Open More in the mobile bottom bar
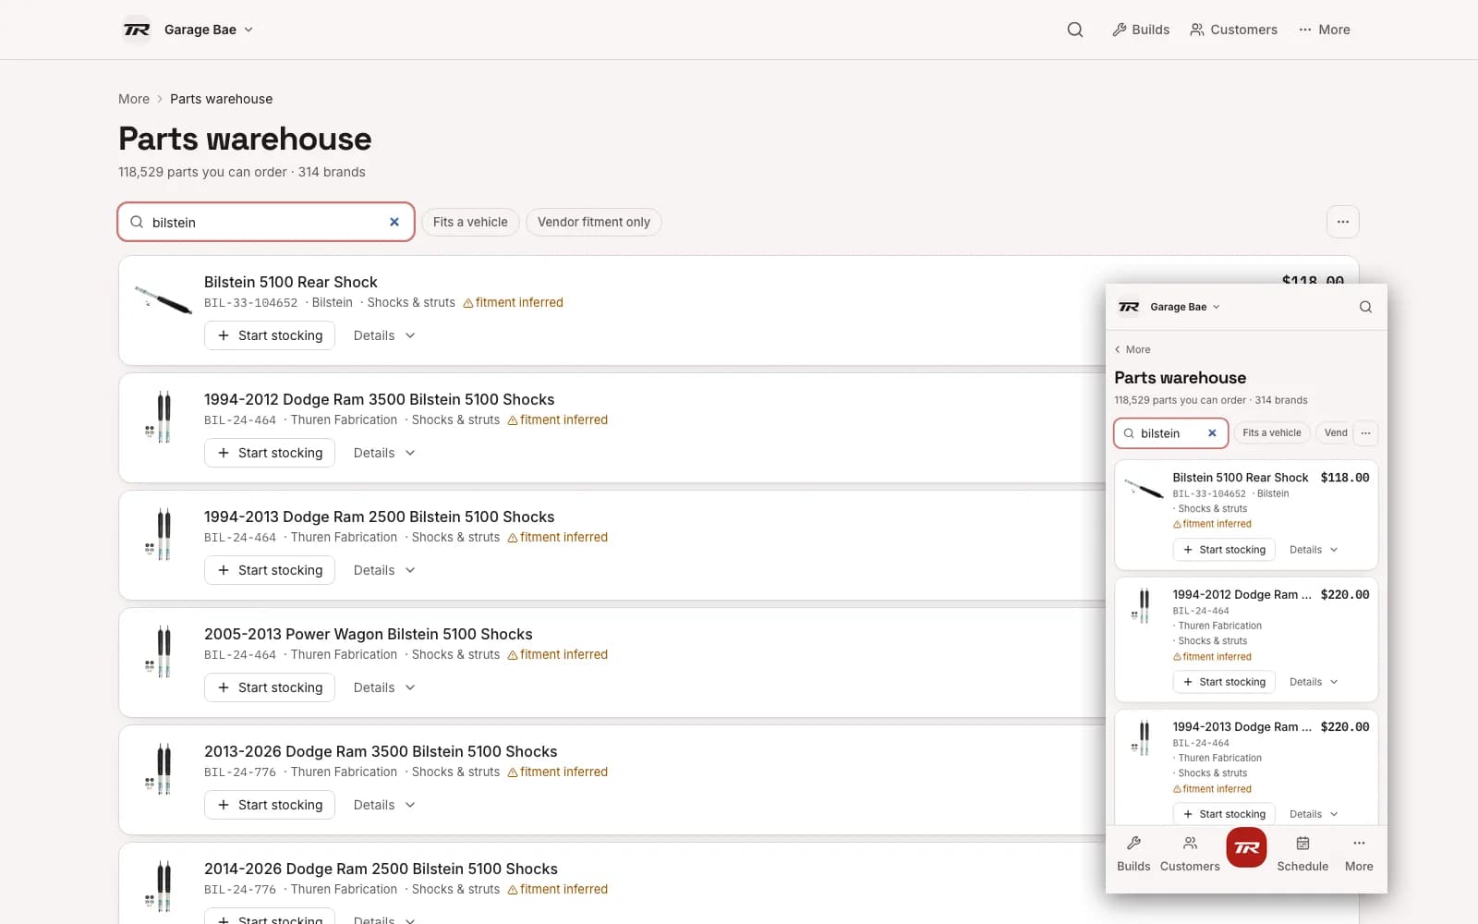 tap(1359, 854)
